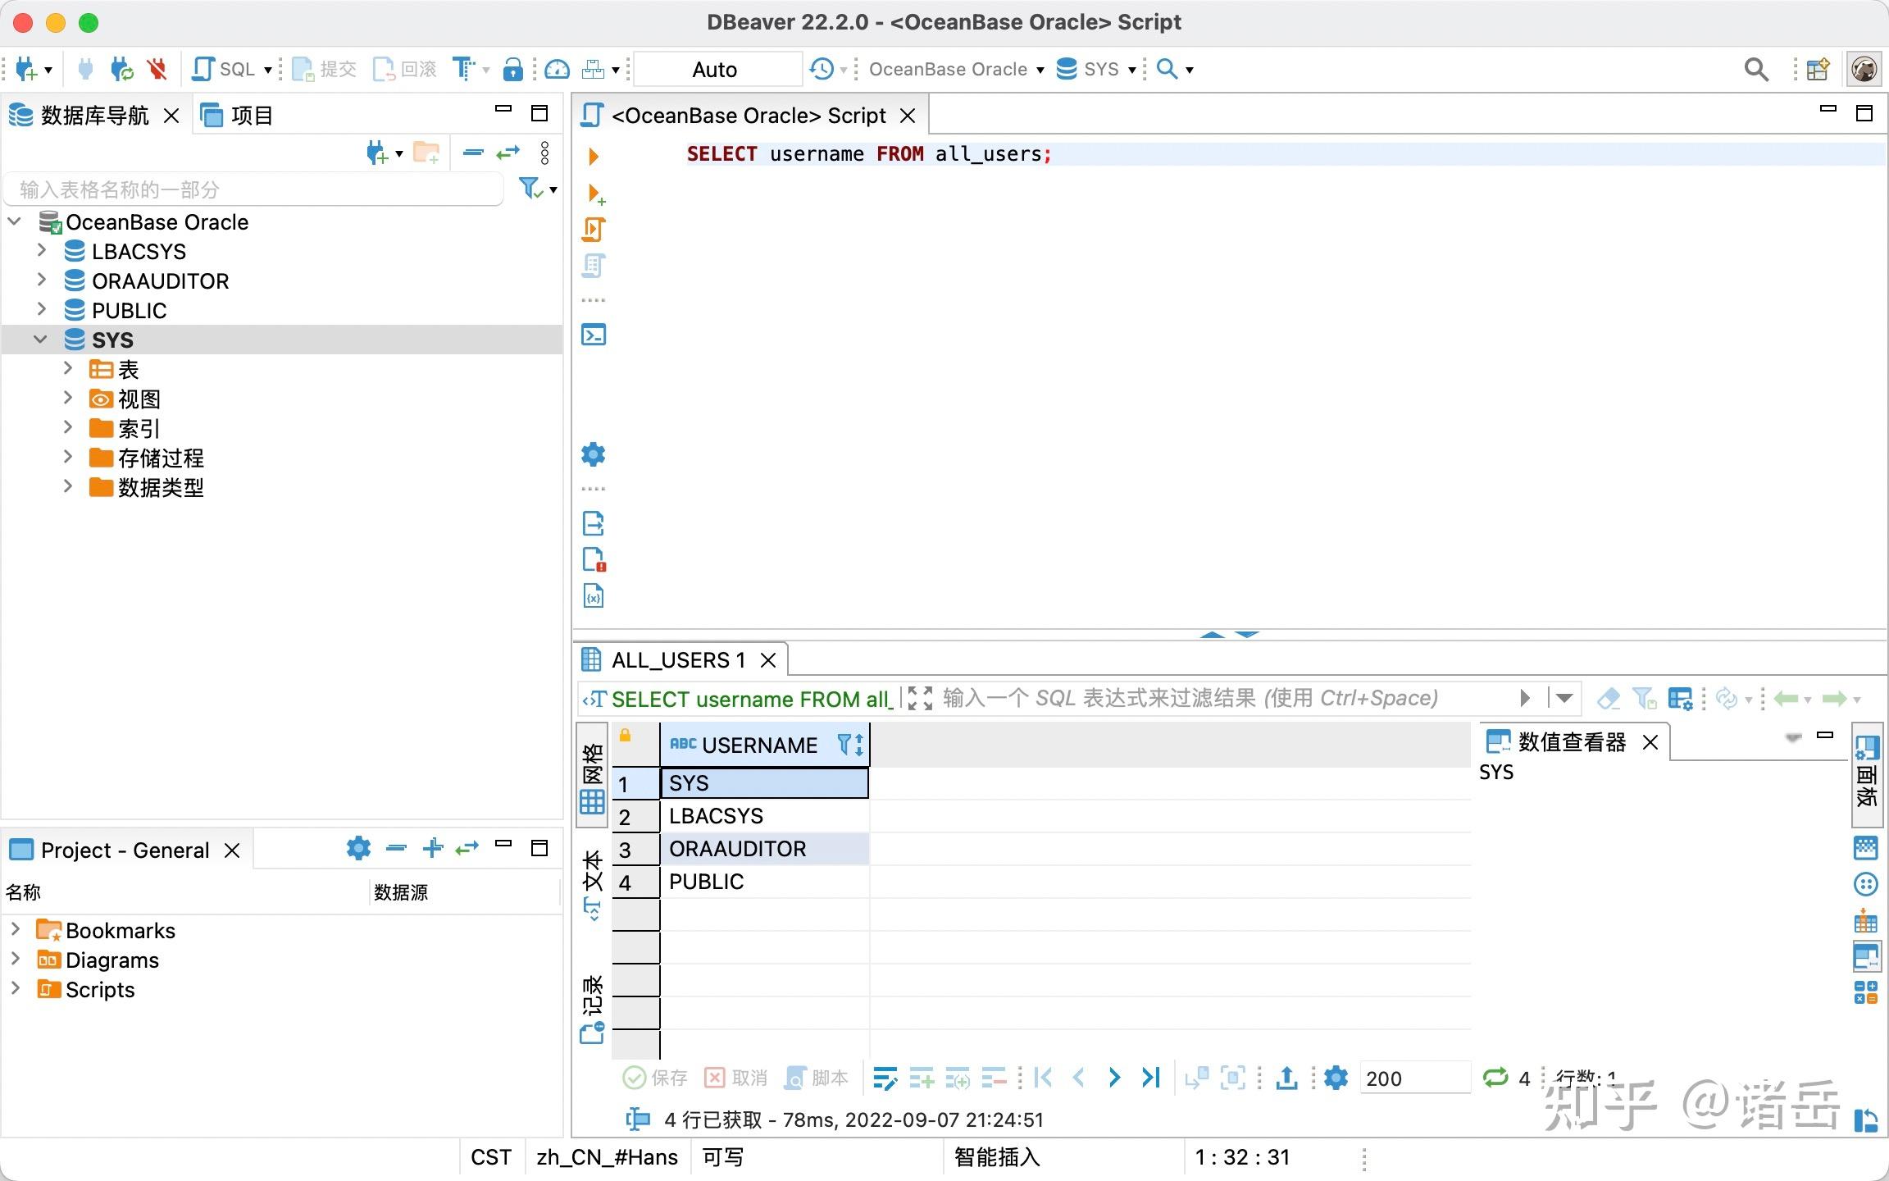Go to the last result page

[x=1151, y=1078]
